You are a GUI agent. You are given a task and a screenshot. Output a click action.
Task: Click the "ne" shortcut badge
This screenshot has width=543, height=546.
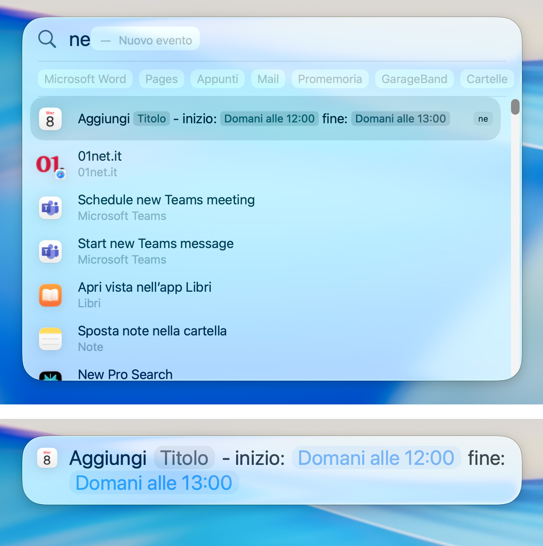[x=483, y=119]
